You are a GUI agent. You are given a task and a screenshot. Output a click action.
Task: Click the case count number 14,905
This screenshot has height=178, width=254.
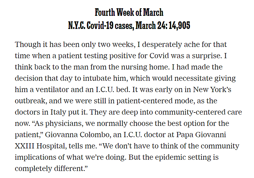point(179,25)
